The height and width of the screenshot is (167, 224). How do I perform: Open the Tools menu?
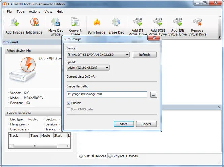tap(20, 12)
